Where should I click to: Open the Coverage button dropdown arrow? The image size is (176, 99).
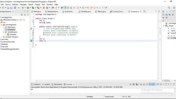pyautogui.click(x=35, y=8)
